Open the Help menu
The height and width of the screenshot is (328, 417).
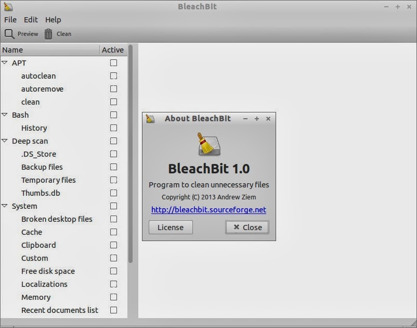53,19
